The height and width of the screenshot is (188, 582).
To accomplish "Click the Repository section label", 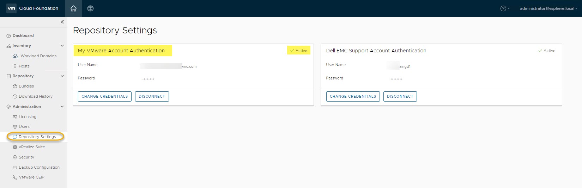I will point(23,76).
